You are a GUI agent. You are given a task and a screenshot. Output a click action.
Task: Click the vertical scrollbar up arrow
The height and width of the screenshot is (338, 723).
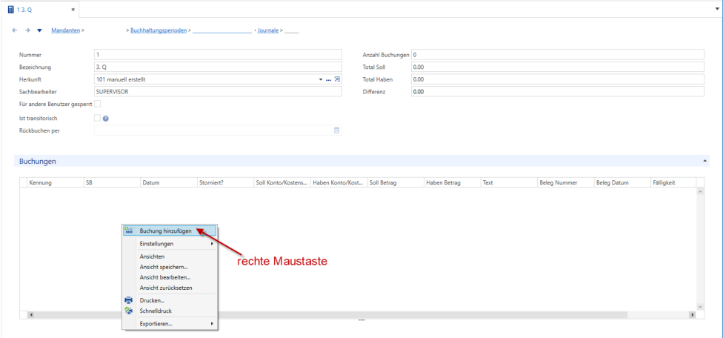pos(700,191)
